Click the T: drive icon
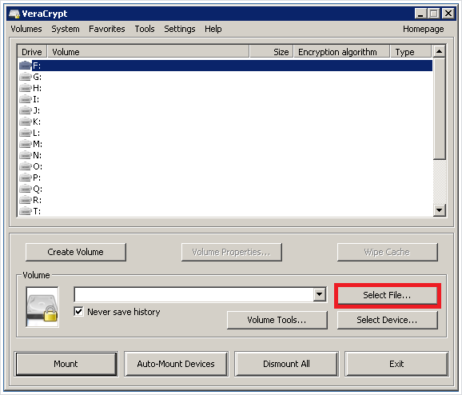This screenshot has height=395, width=462. 26,211
